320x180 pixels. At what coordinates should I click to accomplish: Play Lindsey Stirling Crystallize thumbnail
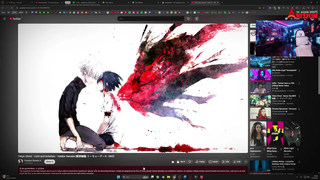[260, 166]
